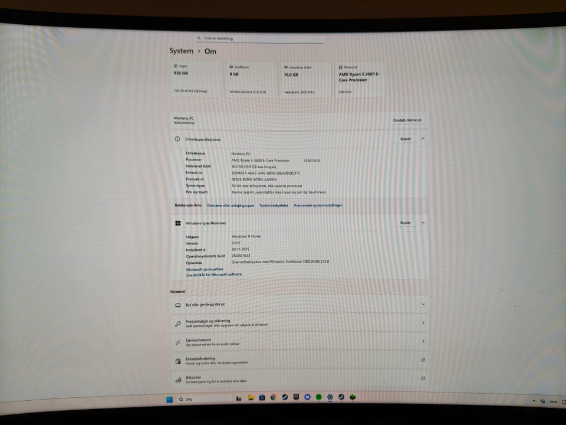
Task: Click the DAN language indicator
Action: 554,402
